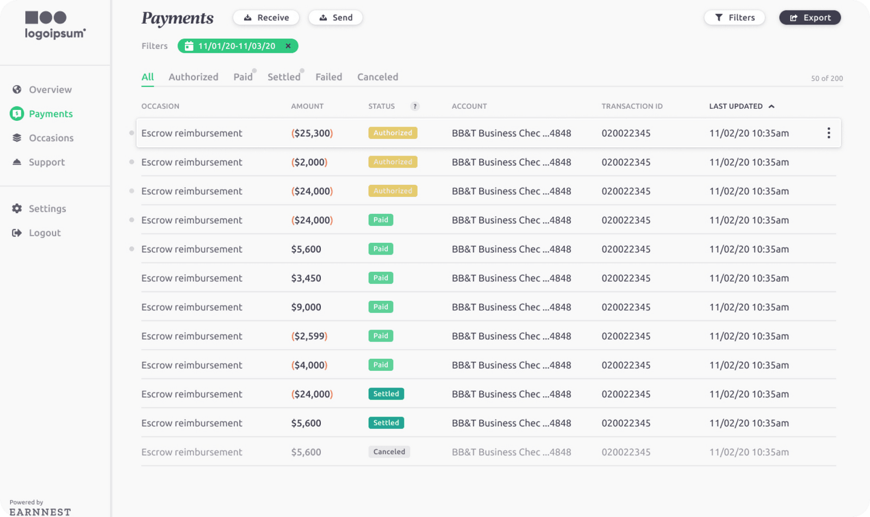The width and height of the screenshot is (870, 517).
Task: Open the Filters button
Action: pyautogui.click(x=735, y=17)
